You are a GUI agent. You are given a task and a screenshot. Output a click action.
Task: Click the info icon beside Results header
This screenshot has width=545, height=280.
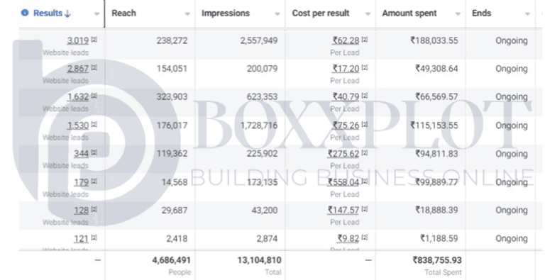pos(25,13)
